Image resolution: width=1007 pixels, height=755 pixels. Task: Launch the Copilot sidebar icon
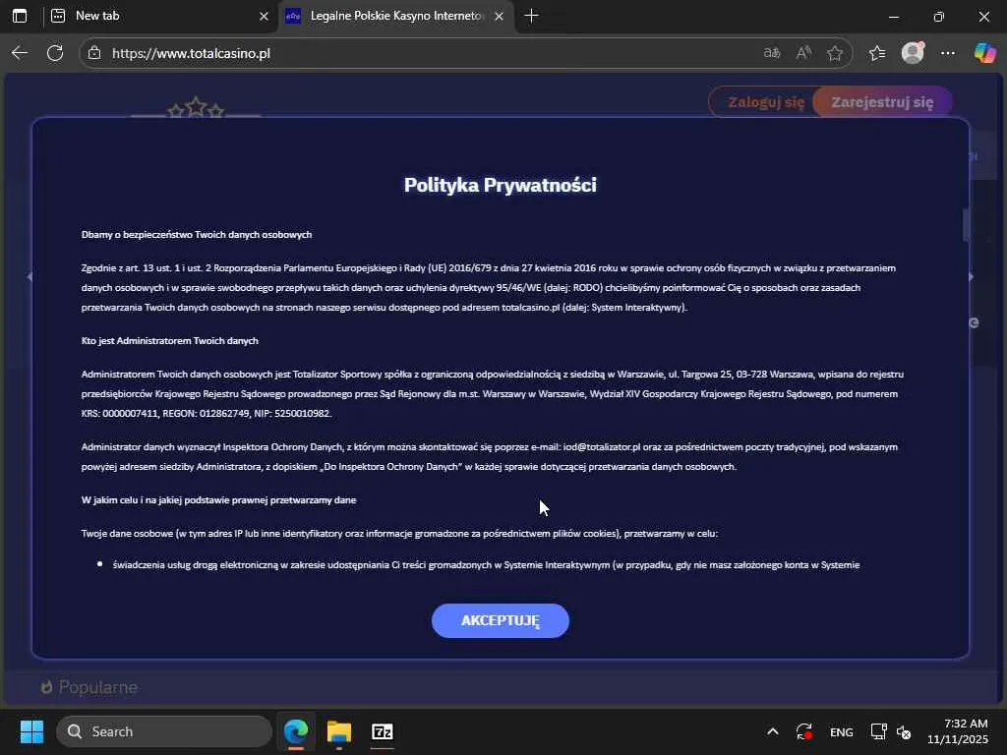[984, 53]
